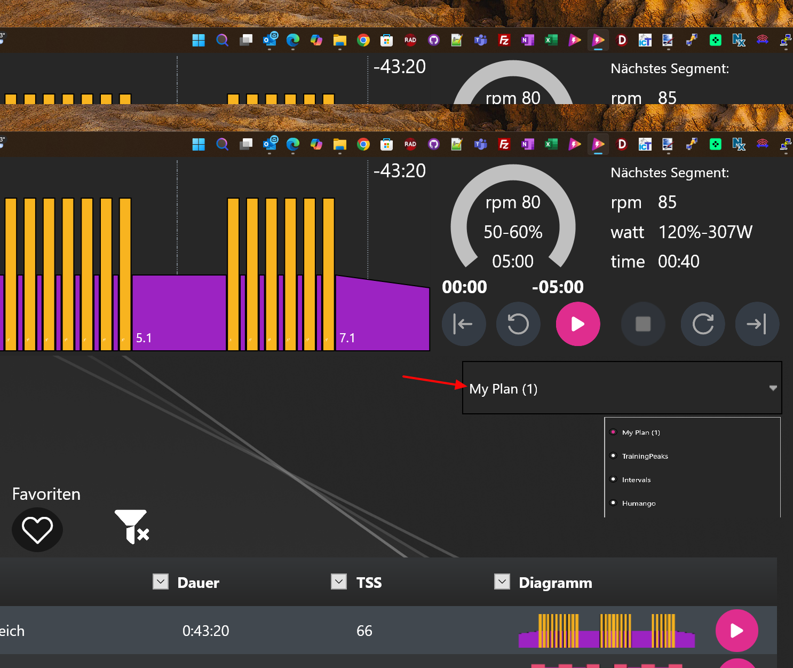Start the workout with the large pink play button
This screenshot has height=668, width=793.
(578, 324)
